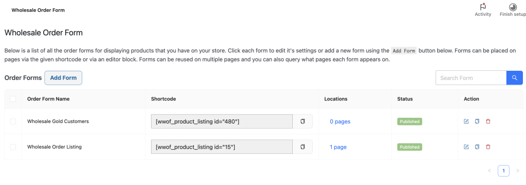Screen dimensions: 526x185
Task: Click the Add Form button
Action: pos(63,77)
